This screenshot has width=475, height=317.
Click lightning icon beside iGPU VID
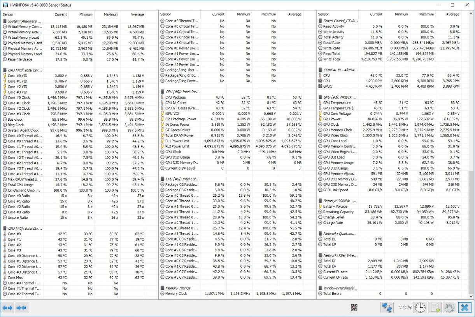coord(162,114)
